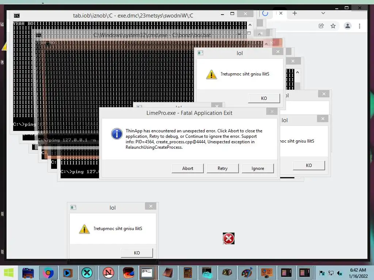Click the warning icon in top lol dialog
Screen dimensions: 374x280
pos(211,74)
